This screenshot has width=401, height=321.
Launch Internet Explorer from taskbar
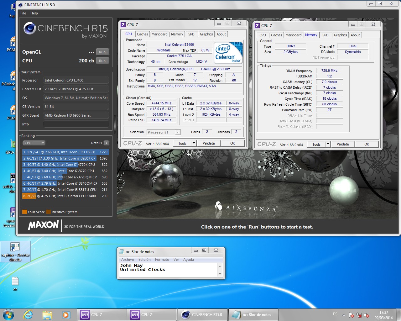tap(28, 314)
